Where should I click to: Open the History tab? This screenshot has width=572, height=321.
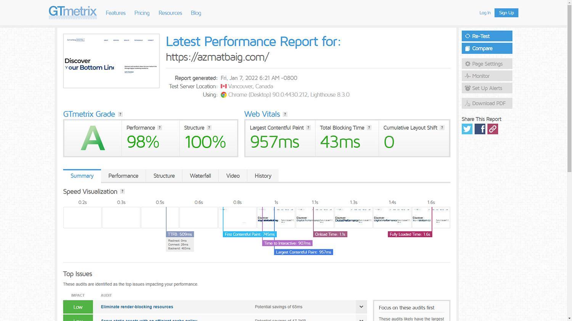[x=263, y=176]
